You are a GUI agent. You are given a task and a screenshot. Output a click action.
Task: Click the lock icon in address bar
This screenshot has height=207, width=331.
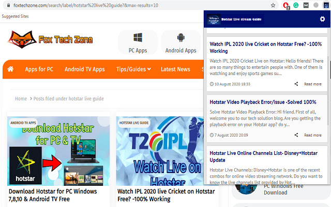point(8,5)
